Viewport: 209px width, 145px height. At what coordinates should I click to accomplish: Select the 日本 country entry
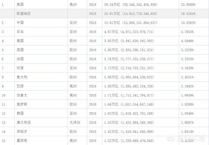pos(20,32)
